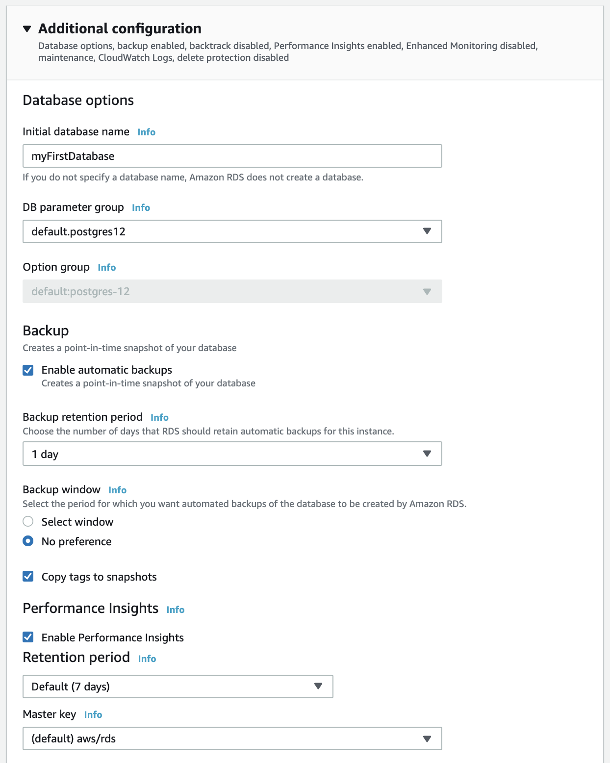
Task: Open the Master key dropdown
Action: click(232, 738)
